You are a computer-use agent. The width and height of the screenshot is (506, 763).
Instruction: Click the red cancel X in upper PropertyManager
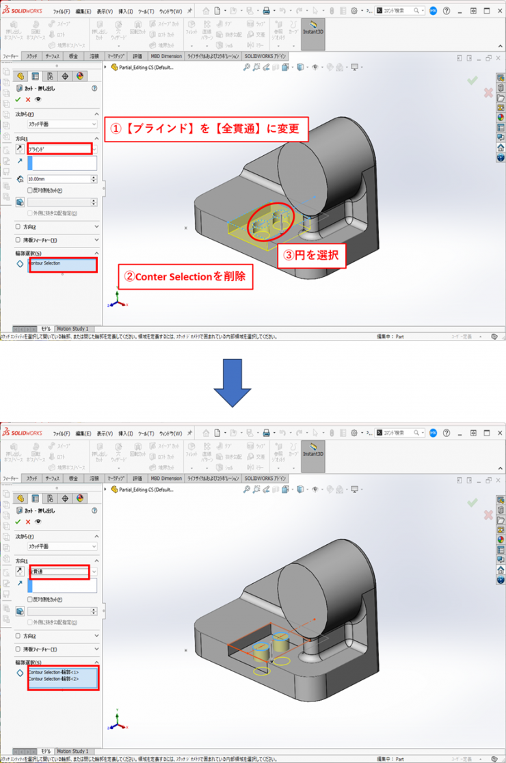[x=28, y=100]
